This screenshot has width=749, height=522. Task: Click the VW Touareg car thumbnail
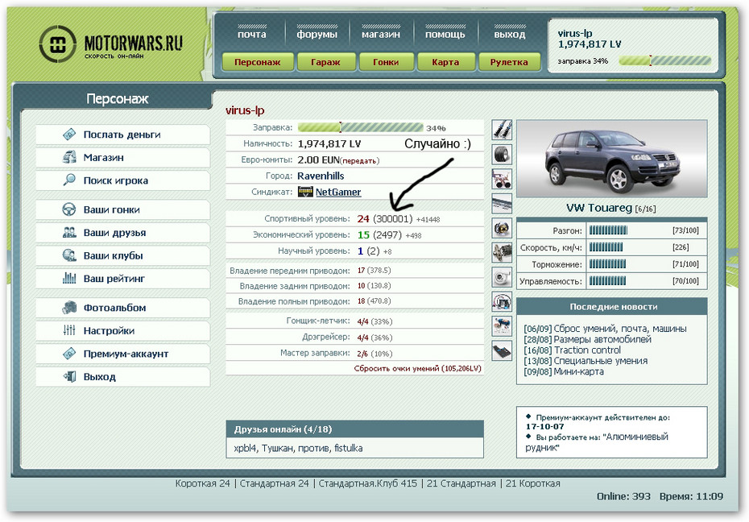(x=611, y=159)
